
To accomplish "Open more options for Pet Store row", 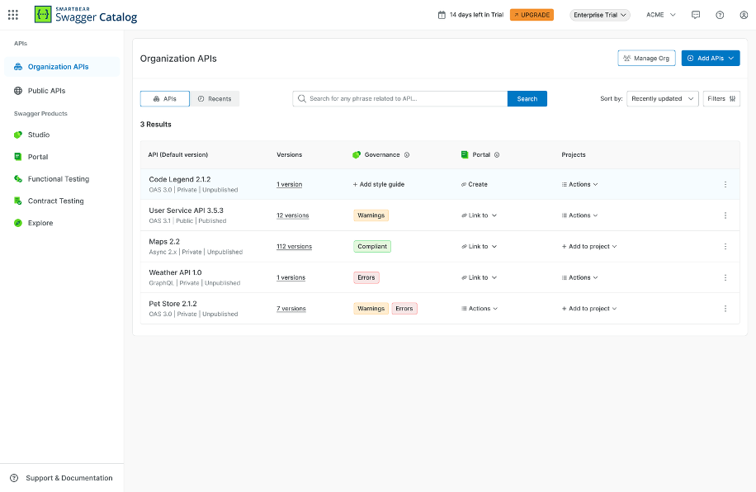I will [x=725, y=309].
